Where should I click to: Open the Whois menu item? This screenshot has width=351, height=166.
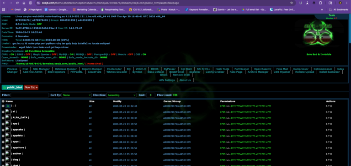pos(164,75)
